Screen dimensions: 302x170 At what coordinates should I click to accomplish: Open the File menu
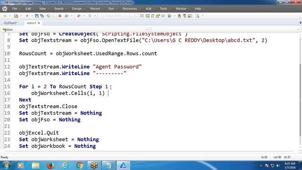click(15, 8)
